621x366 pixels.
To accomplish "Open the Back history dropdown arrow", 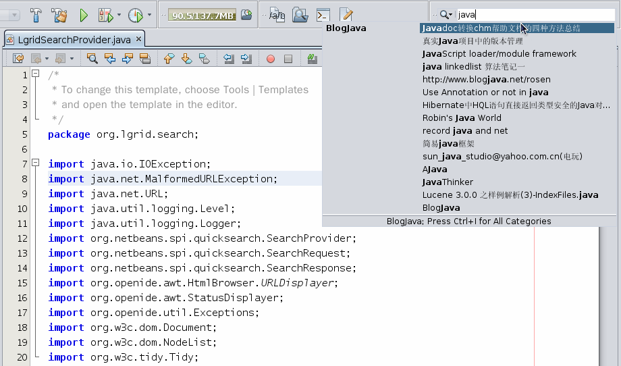I will coord(47,59).
